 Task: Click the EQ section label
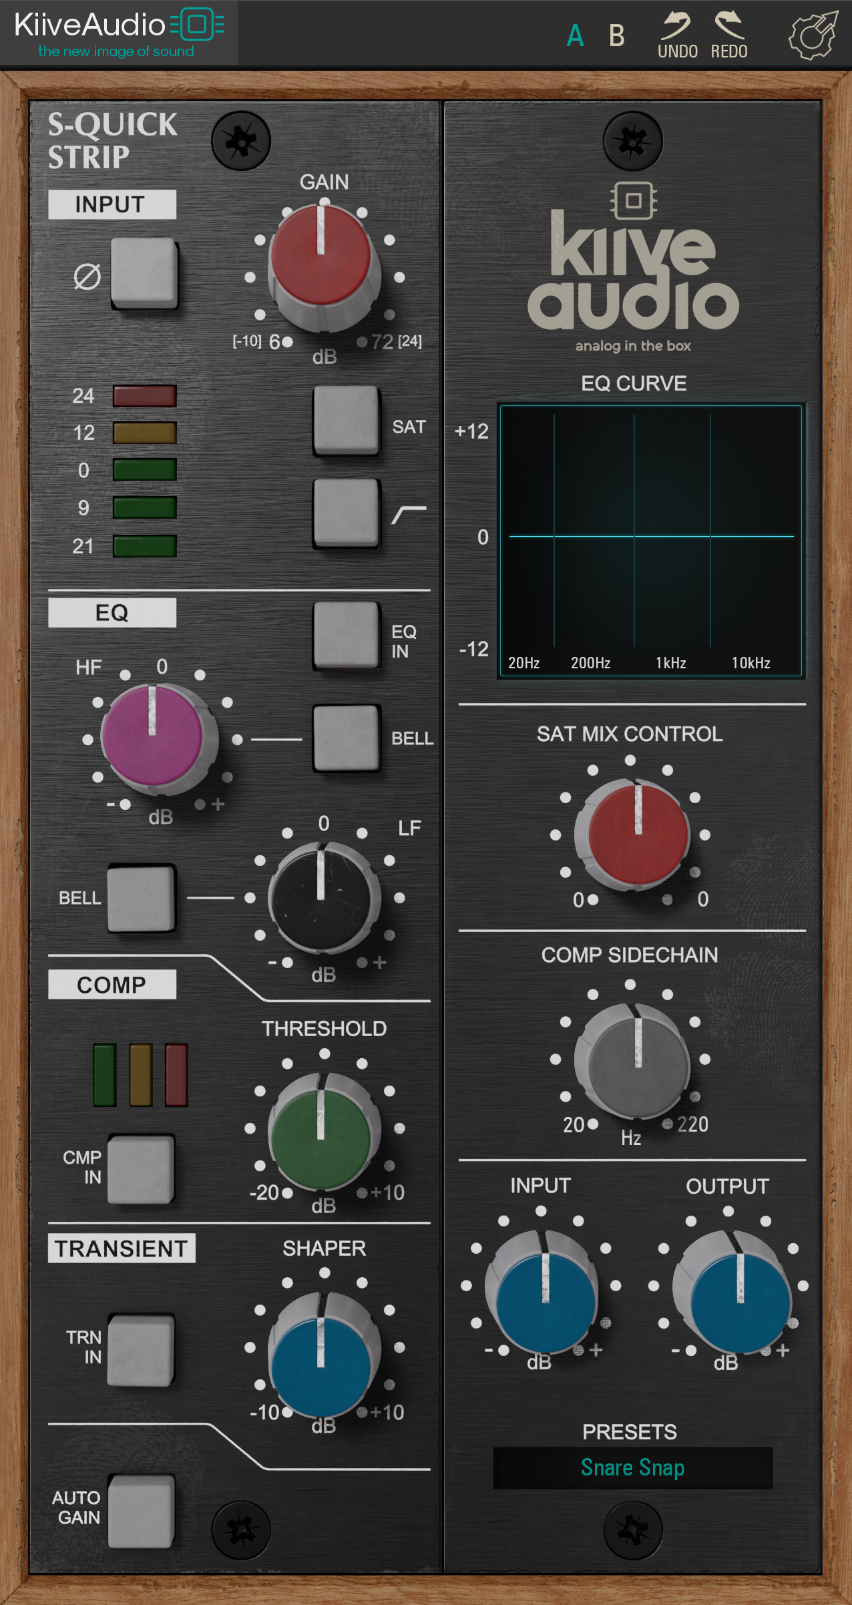click(x=112, y=612)
